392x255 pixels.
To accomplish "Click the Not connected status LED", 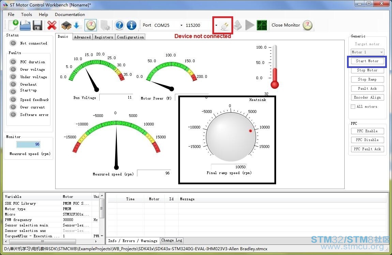I will point(13,43).
